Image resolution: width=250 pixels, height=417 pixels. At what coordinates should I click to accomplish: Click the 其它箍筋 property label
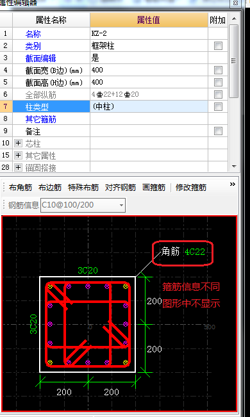click(41, 119)
